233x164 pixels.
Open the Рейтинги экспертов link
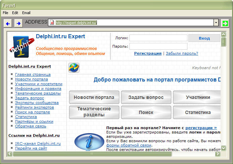35,107
